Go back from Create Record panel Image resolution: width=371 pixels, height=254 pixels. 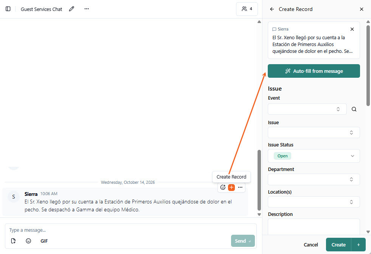tap(272, 9)
